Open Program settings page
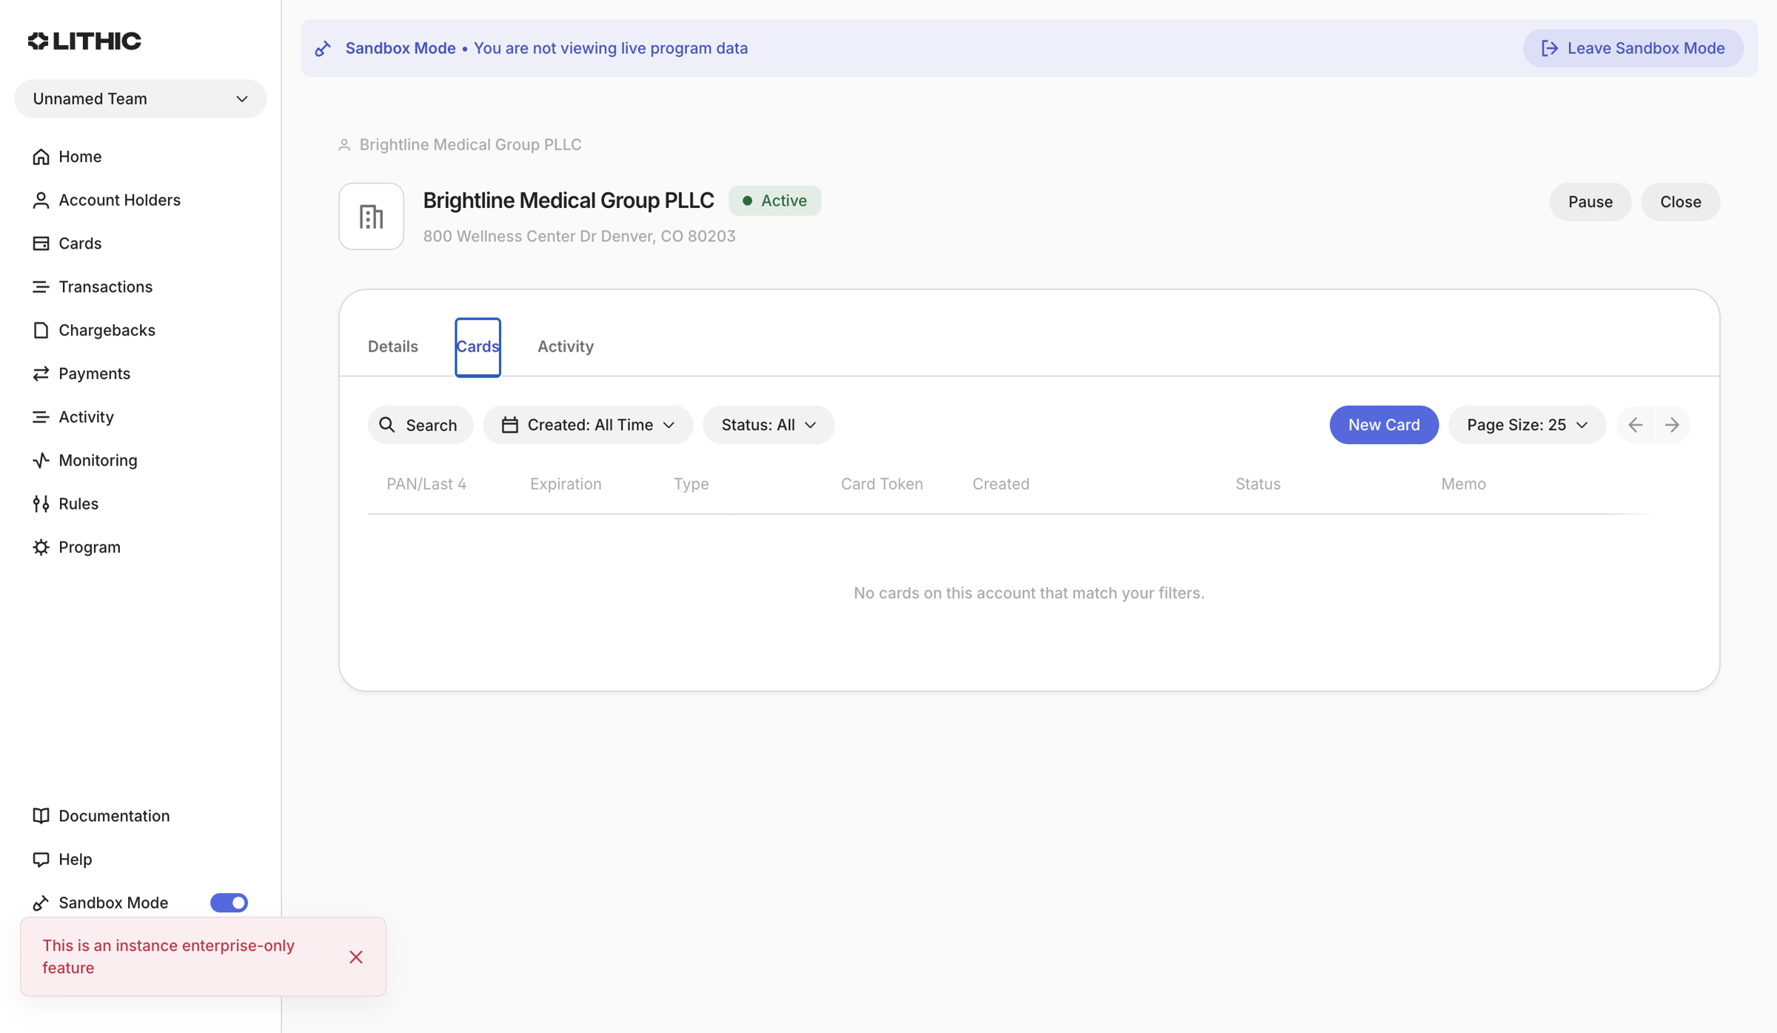The height and width of the screenshot is (1033, 1777). pyautogui.click(x=89, y=546)
